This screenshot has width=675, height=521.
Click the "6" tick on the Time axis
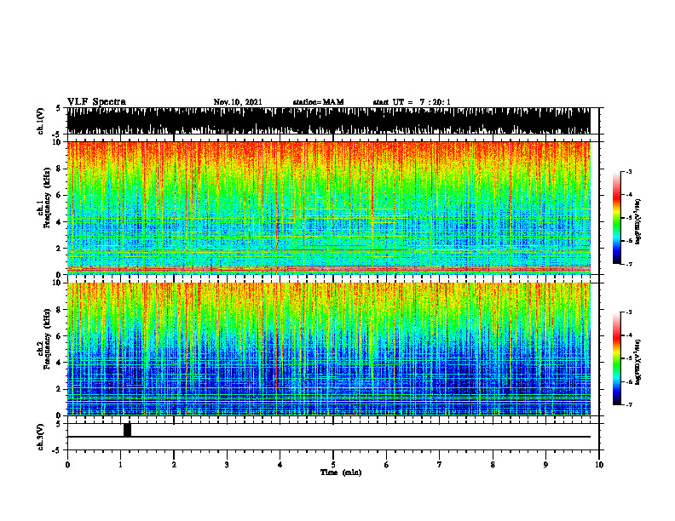(387, 465)
